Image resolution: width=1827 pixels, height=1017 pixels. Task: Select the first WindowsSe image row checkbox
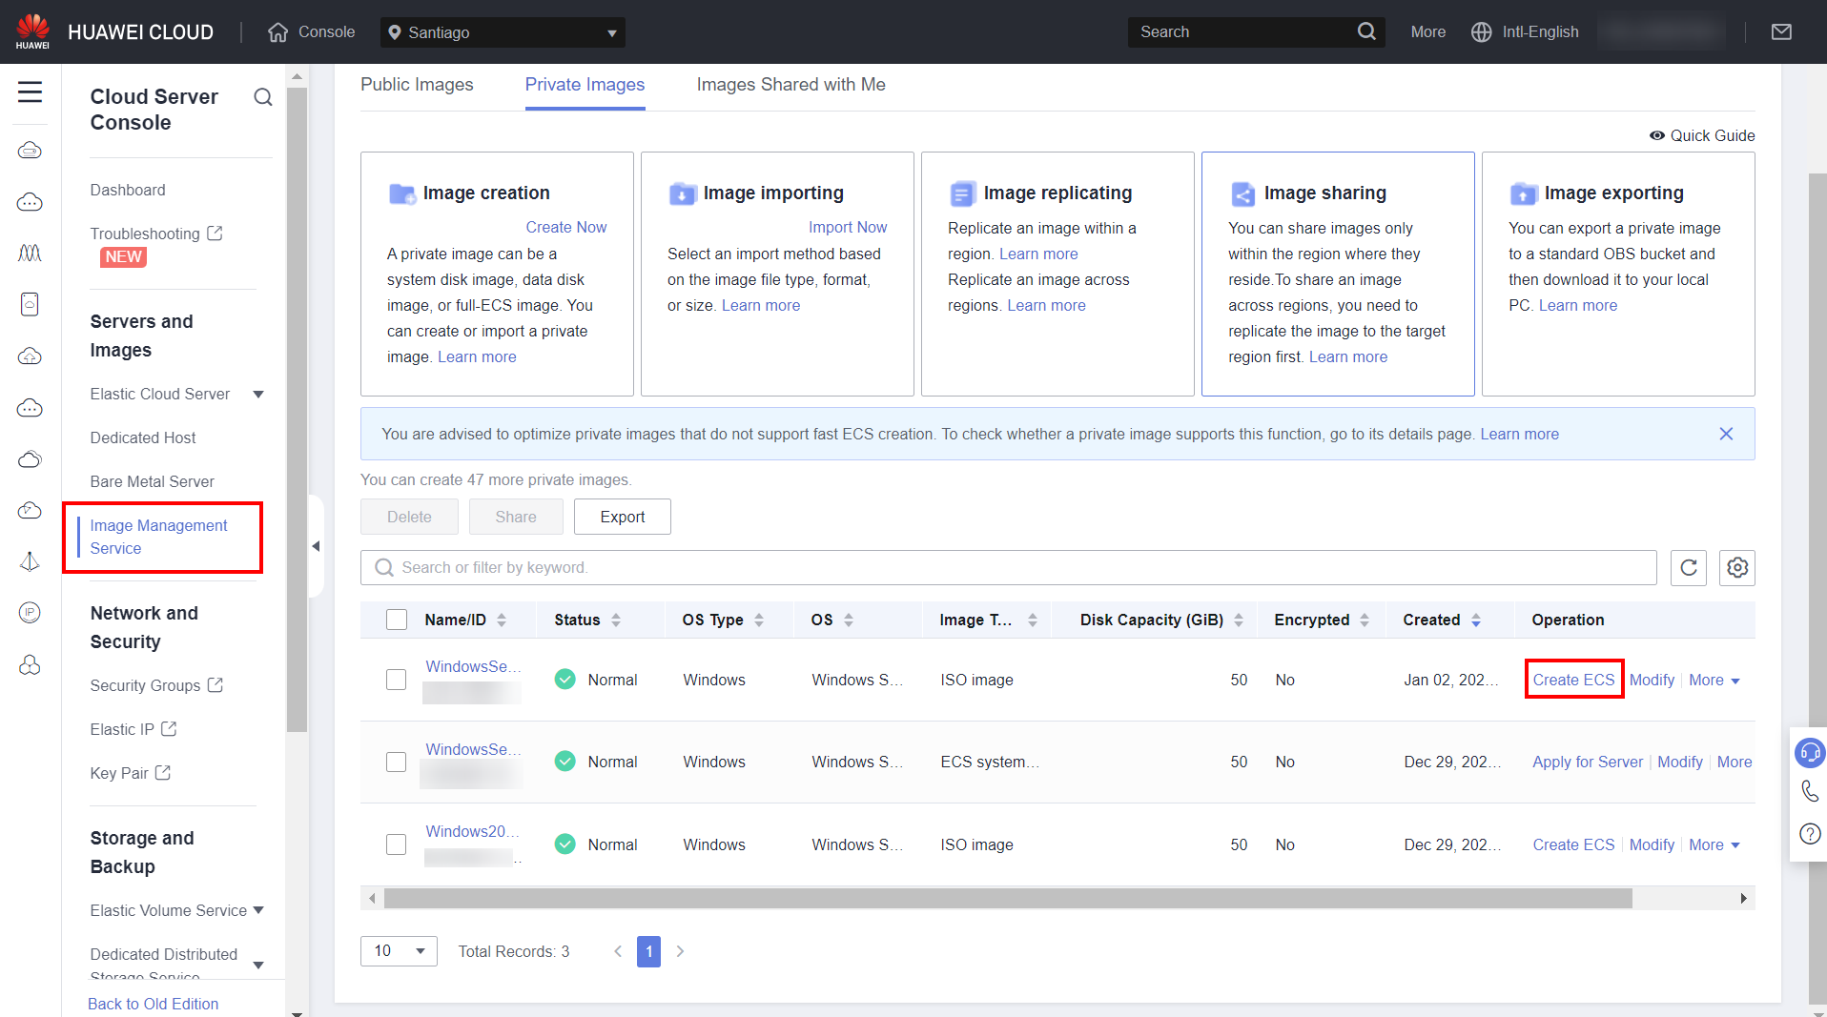(x=397, y=680)
